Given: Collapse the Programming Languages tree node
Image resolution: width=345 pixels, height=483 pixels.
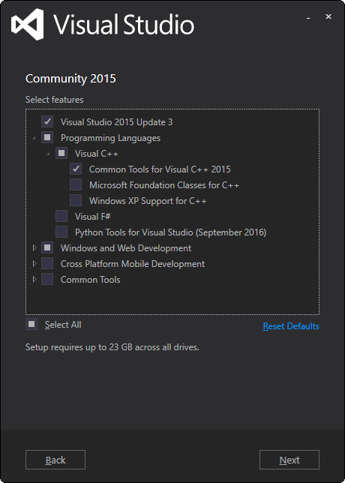Looking at the screenshot, I should [34, 138].
